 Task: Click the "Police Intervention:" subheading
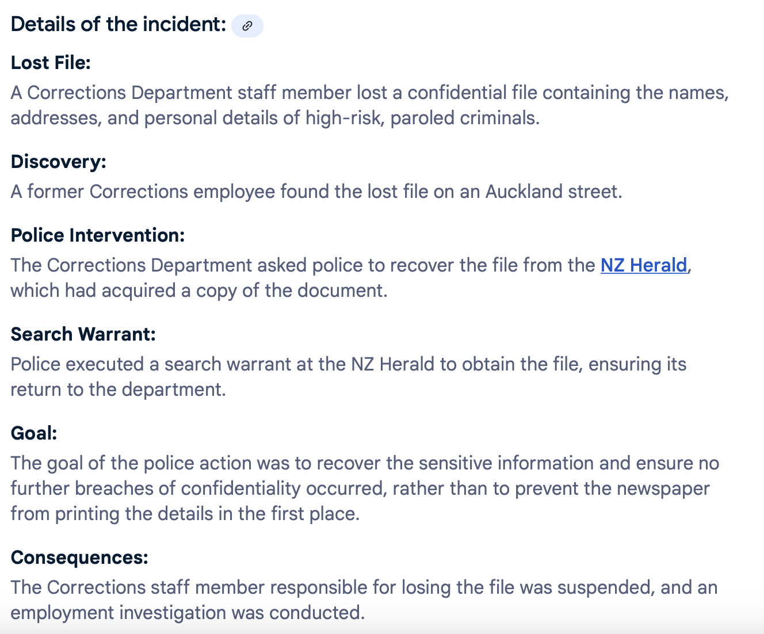pyautogui.click(x=98, y=235)
